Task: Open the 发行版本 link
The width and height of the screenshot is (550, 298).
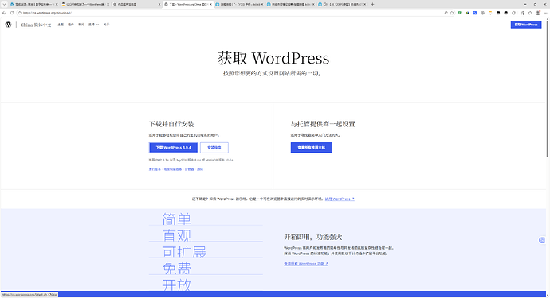Action: pos(155,169)
